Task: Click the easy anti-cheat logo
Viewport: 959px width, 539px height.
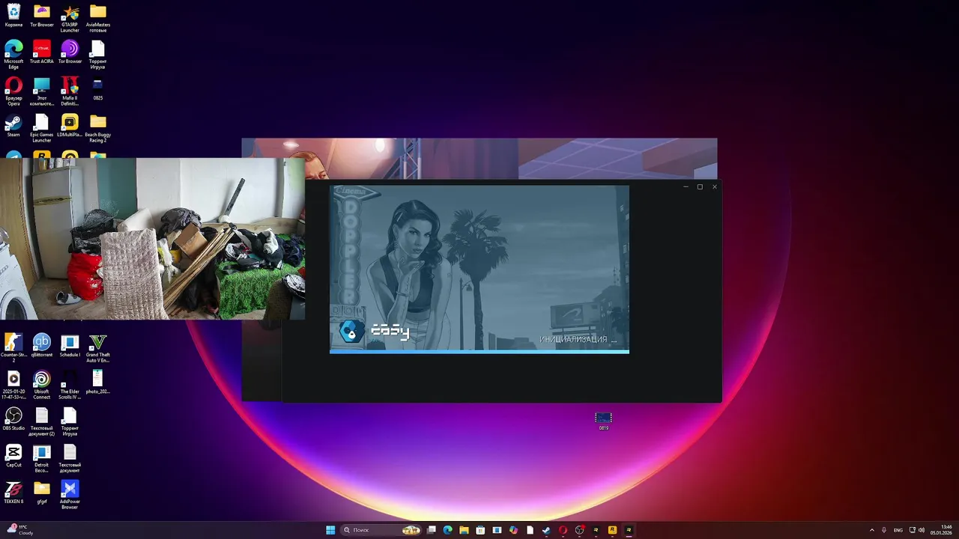Action: pyautogui.click(x=375, y=331)
